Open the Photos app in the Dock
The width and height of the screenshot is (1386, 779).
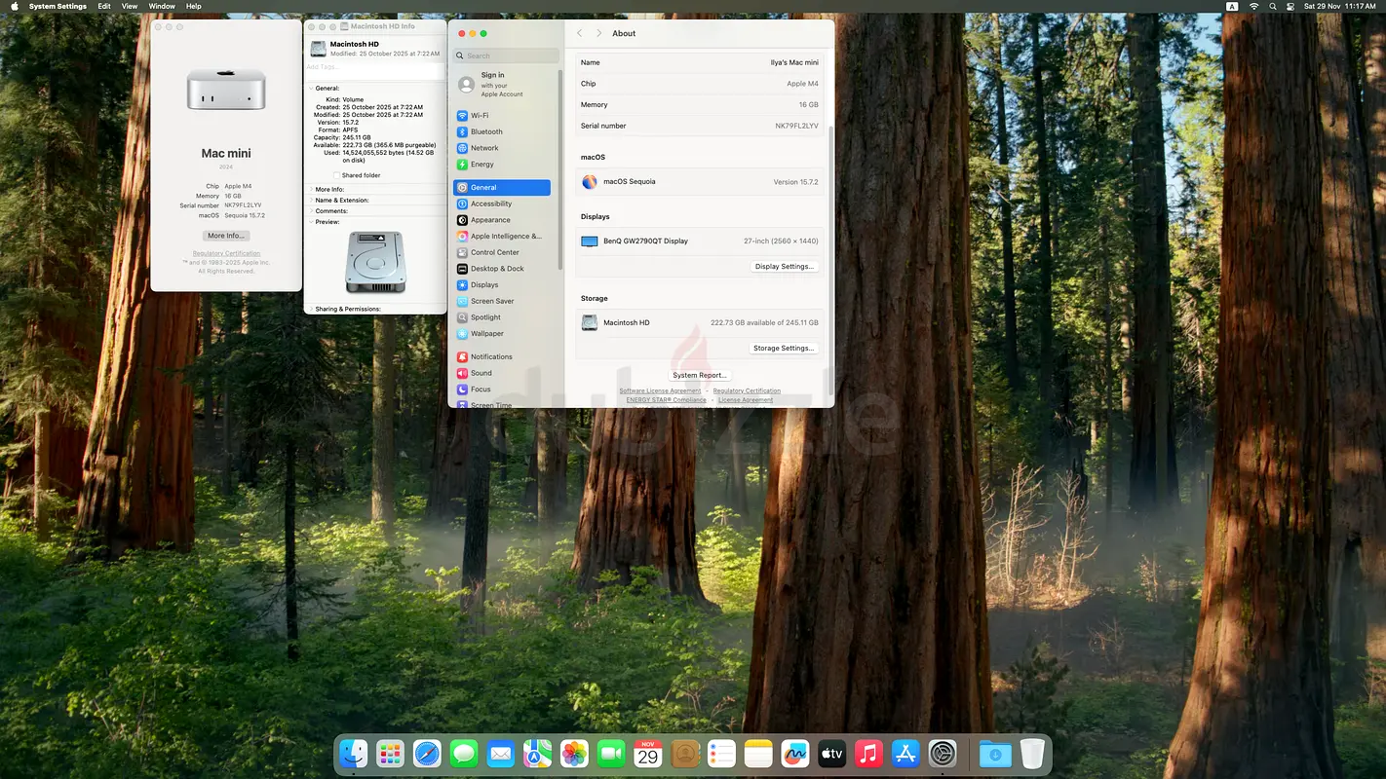(574, 754)
